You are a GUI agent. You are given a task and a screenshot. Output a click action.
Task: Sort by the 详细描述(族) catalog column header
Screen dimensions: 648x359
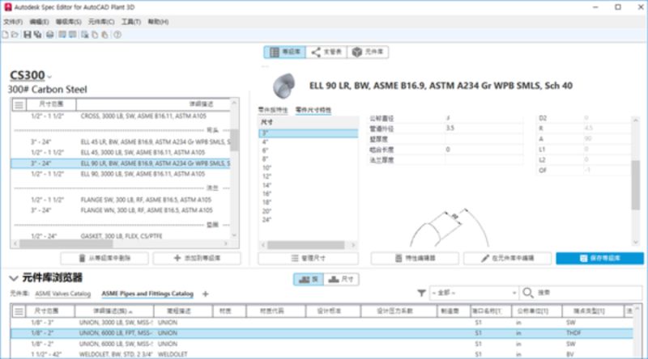coord(114,311)
